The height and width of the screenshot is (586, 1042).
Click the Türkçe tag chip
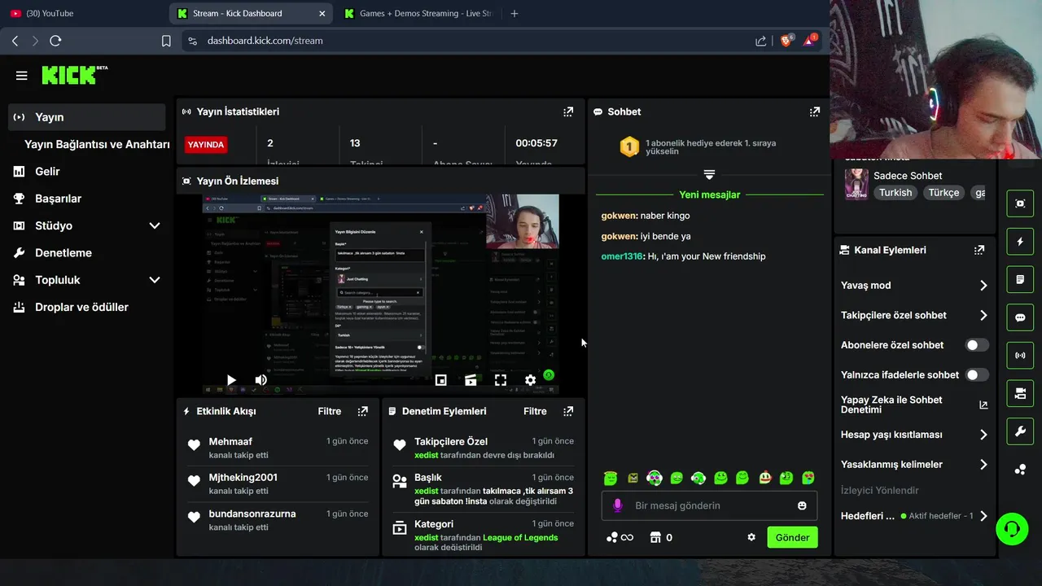tap(944, 193)
